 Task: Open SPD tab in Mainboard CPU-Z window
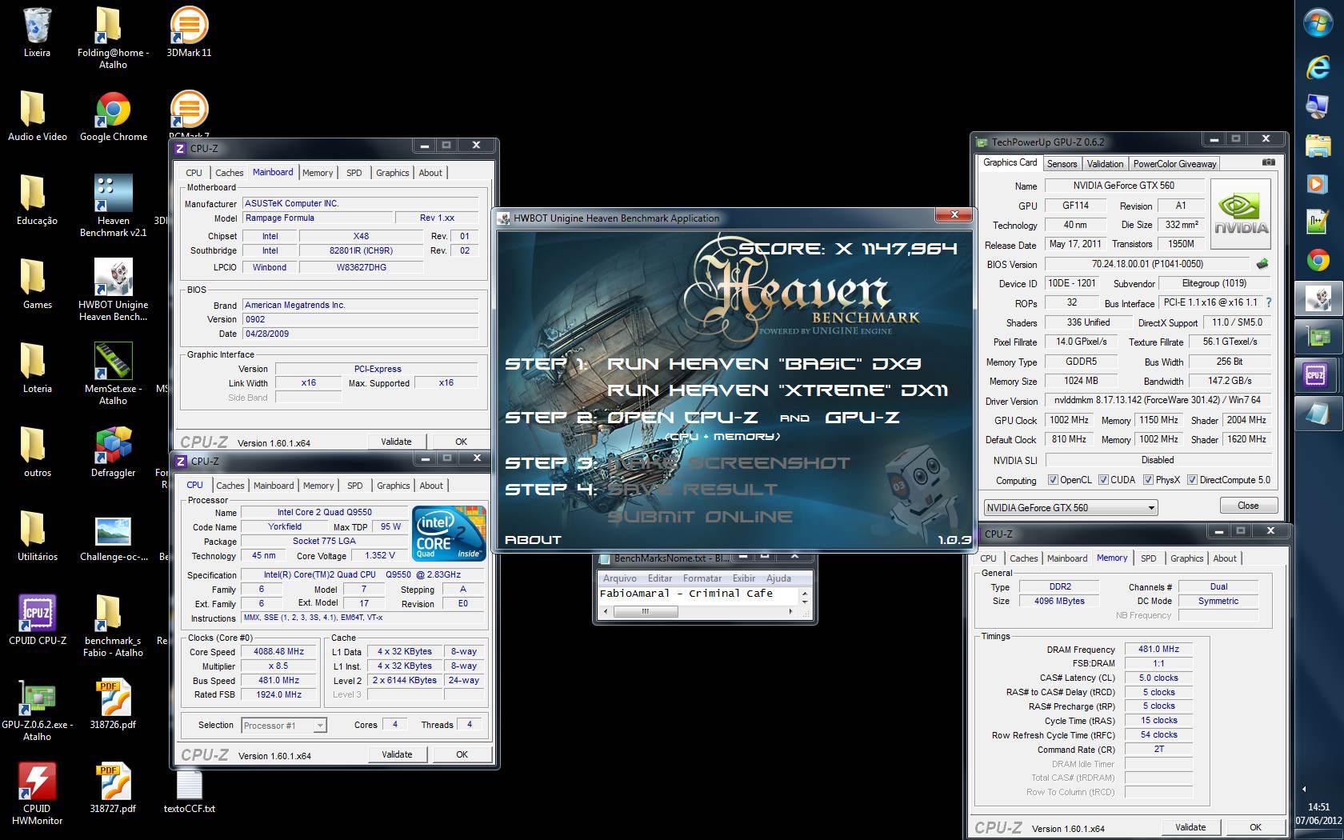click(x=354, y=173)
